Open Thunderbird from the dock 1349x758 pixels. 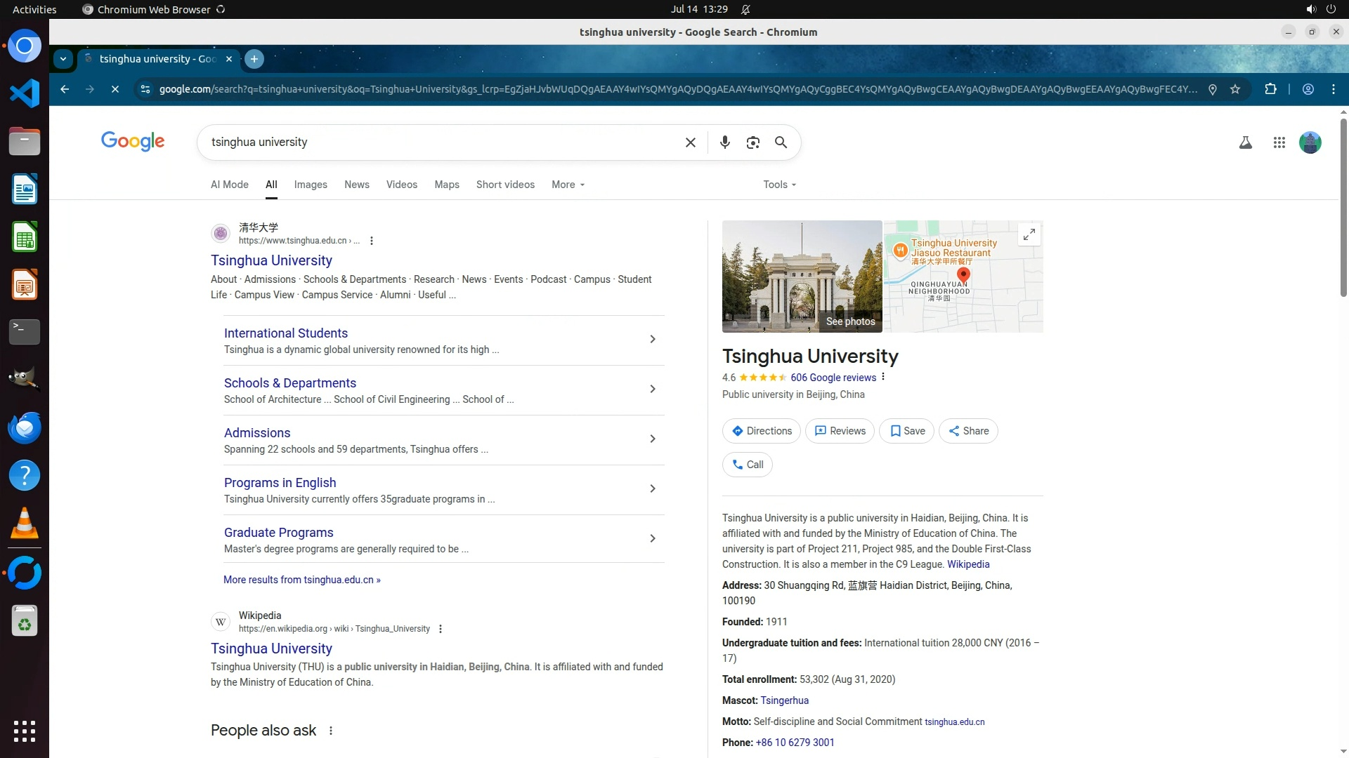coord(25,427)
